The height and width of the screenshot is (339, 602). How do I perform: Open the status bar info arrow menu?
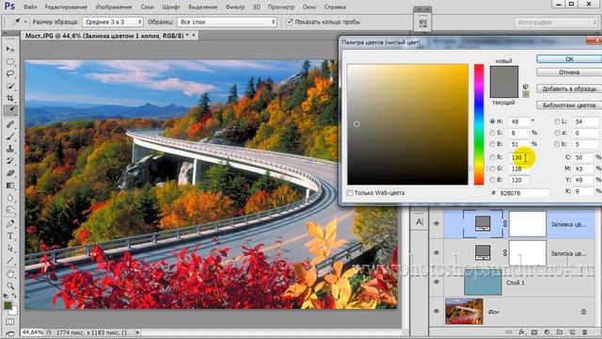click(x=138, y=332)
